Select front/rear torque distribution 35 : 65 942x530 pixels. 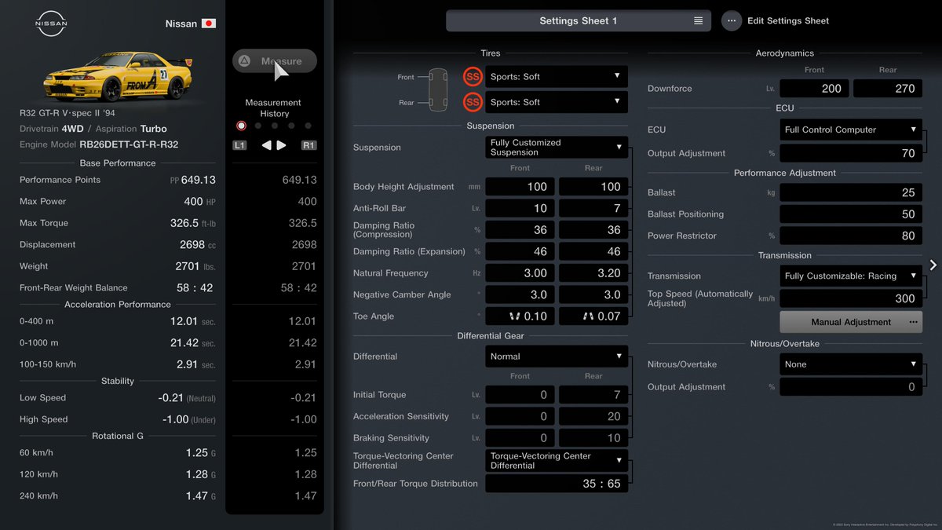tap(557, 484)
